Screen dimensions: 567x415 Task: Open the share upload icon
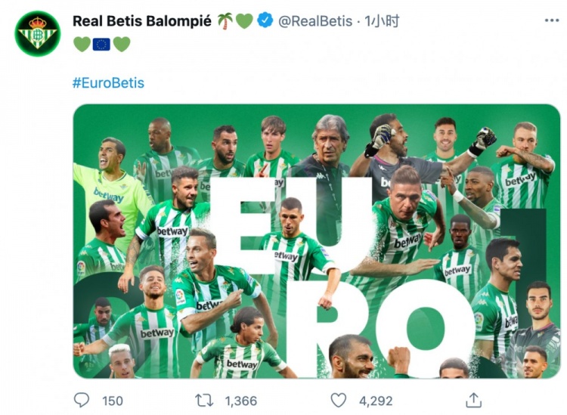(x=473, y=400)
